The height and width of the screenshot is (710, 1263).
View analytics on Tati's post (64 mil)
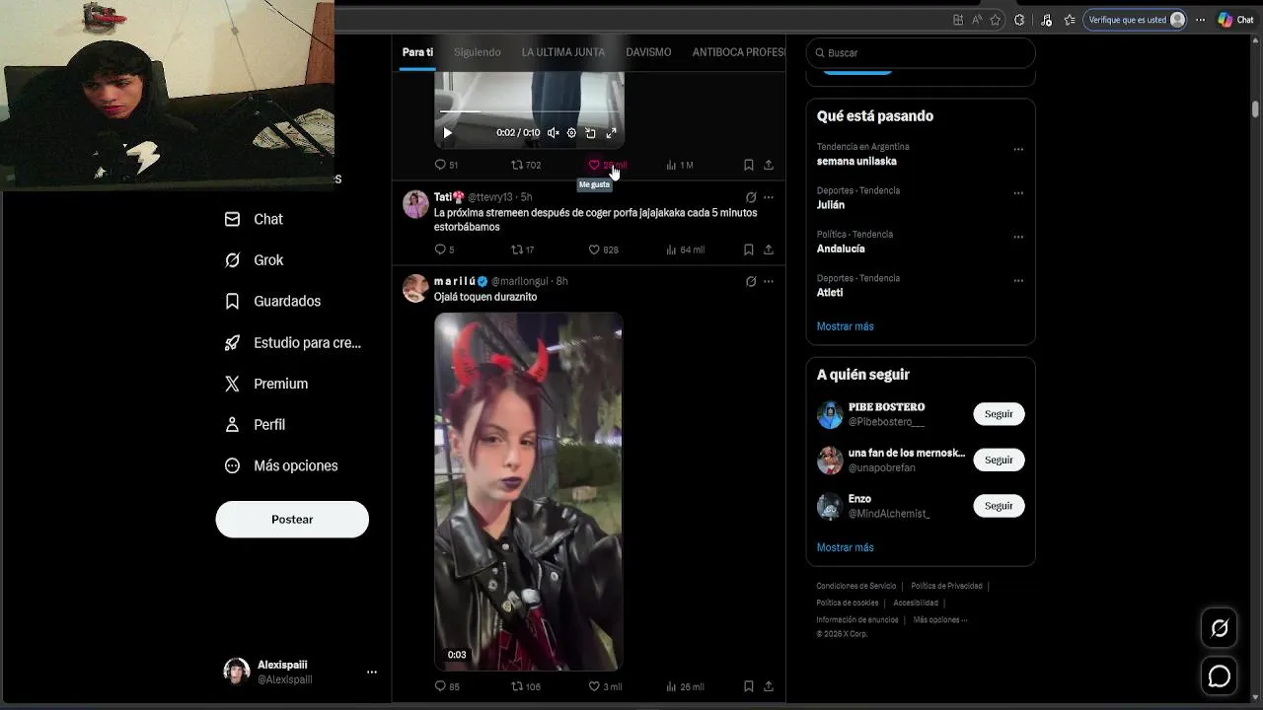click(x=685, y=249)
